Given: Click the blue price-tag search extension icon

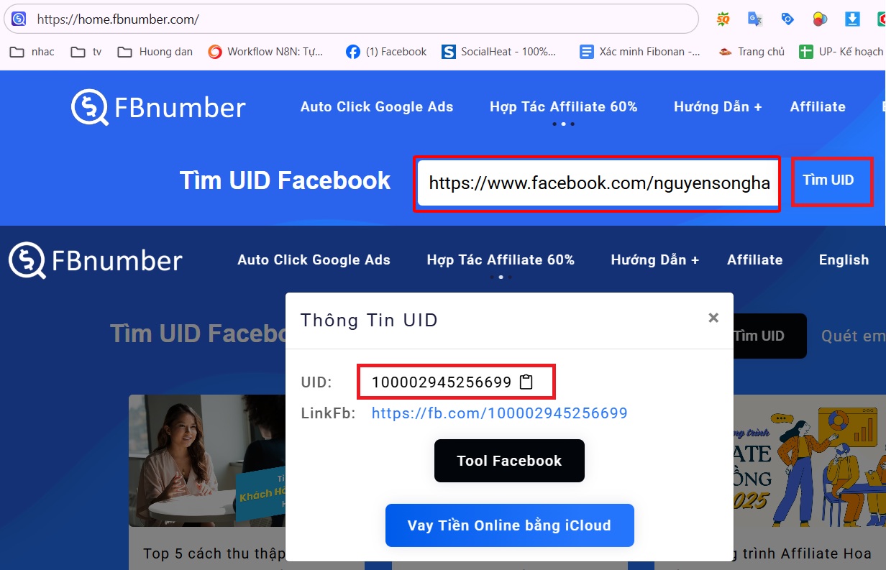Looking at the screenshot, I should pyautogui.click(x=787, y=19).
